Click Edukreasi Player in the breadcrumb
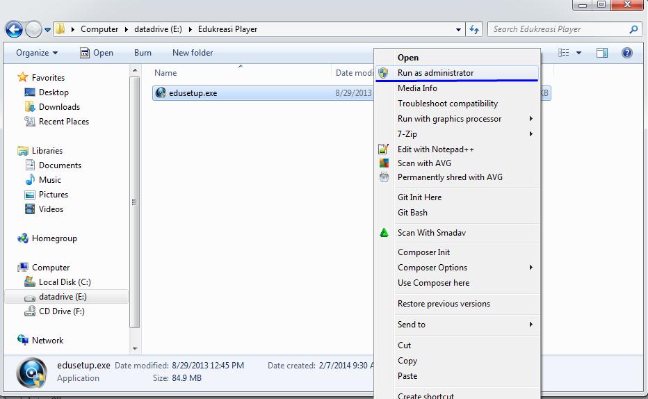 (228, 29)
